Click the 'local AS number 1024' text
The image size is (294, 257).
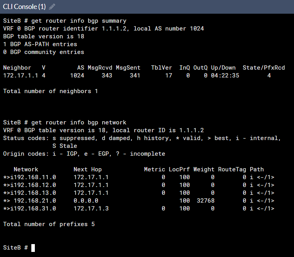pos(169,29)
